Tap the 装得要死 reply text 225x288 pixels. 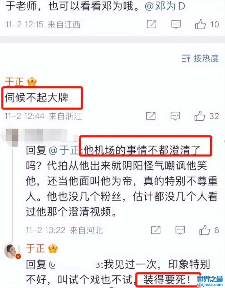coord(167,280)
